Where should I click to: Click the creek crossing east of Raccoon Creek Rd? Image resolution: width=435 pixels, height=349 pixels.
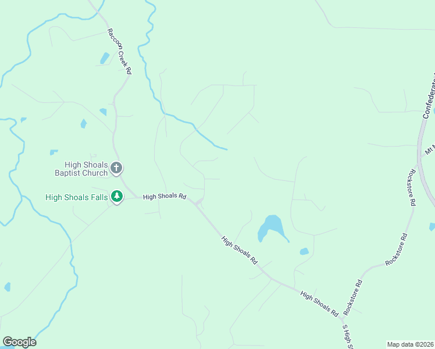point(165,113)
